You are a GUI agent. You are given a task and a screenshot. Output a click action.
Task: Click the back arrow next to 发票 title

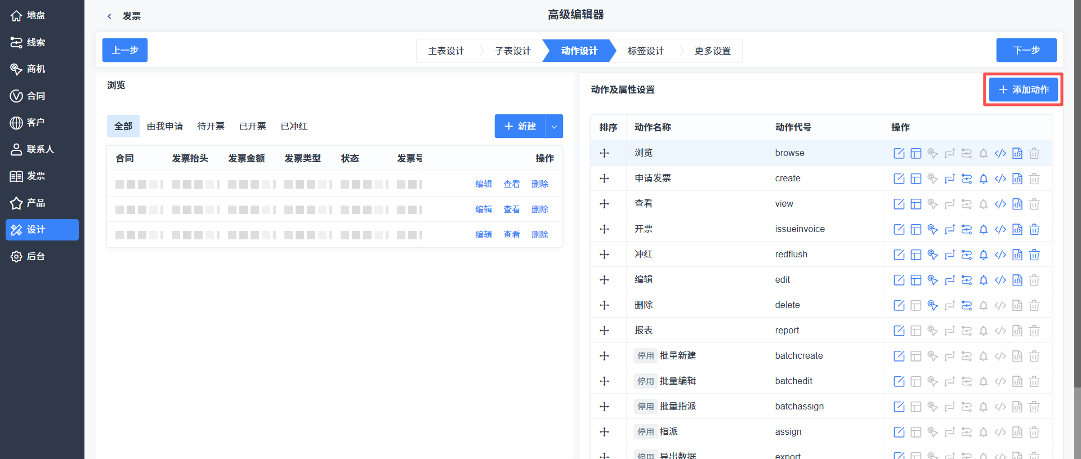tap(109, 16)
